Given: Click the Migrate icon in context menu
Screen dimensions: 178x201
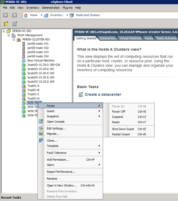Looking at the screenshot, I should click(41, 133).
